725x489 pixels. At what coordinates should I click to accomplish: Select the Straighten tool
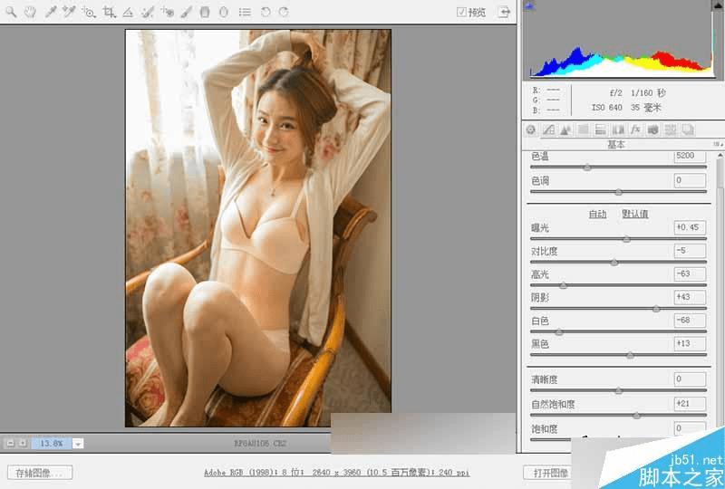click(128, 13)
